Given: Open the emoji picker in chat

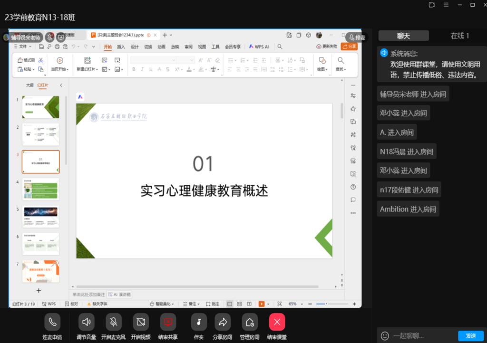Looking at the screenshot, I should 385,336.
